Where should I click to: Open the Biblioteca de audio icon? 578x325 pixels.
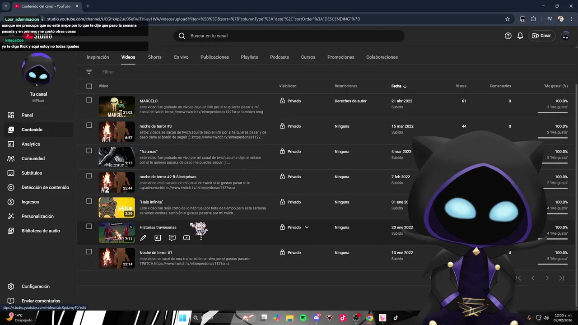tap(11, 231)
